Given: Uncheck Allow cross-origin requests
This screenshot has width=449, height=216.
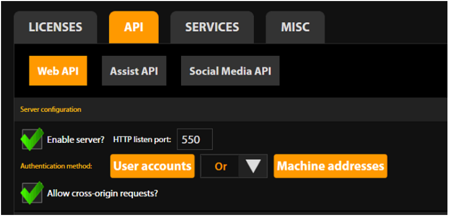Looking at the screenshot, I should pyautogui.click(x=32, y=193).
